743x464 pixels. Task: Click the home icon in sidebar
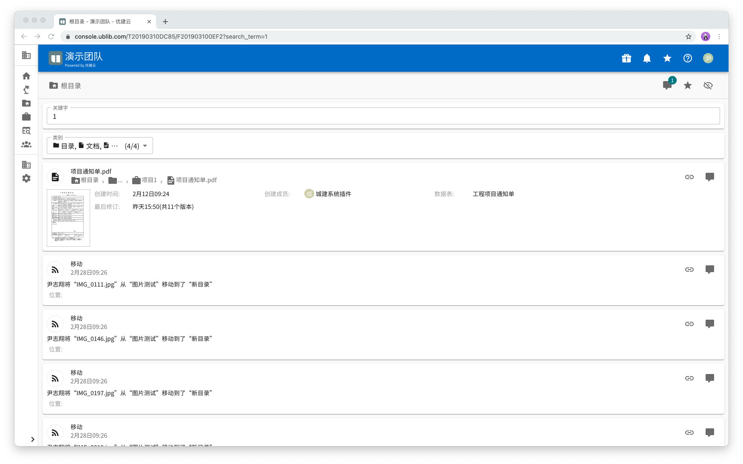(x=26, y=76)
